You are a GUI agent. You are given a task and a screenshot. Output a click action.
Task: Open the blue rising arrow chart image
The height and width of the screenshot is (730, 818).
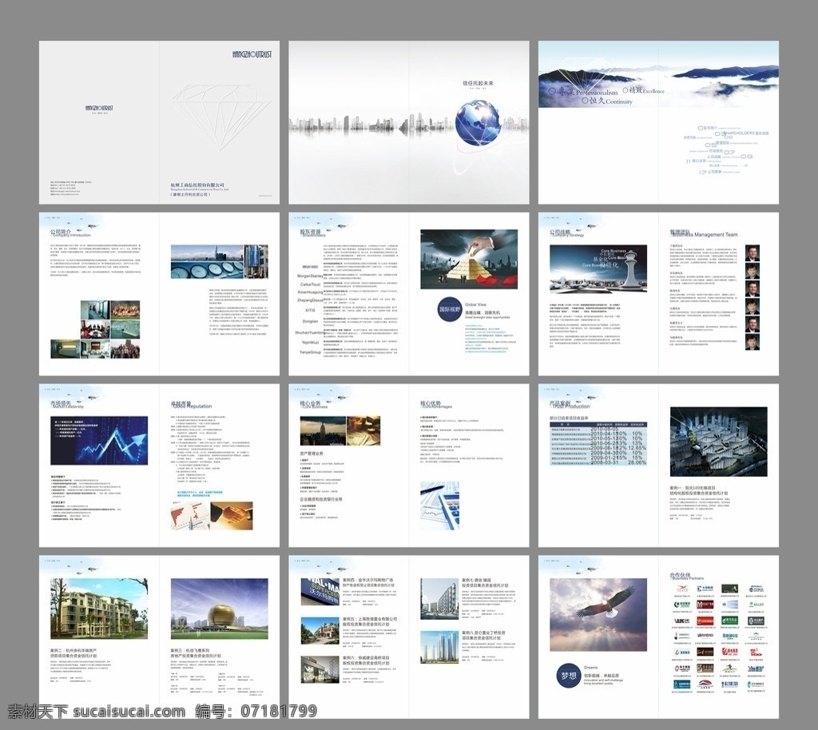coord(99,441)
